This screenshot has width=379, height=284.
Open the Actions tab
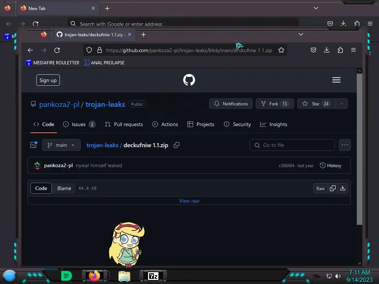point(165,124)
